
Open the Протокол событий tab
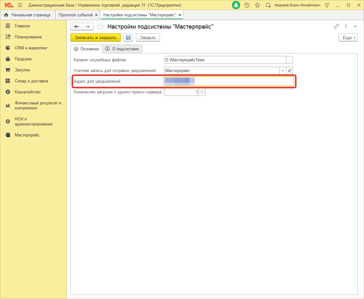tap(76, 15)
